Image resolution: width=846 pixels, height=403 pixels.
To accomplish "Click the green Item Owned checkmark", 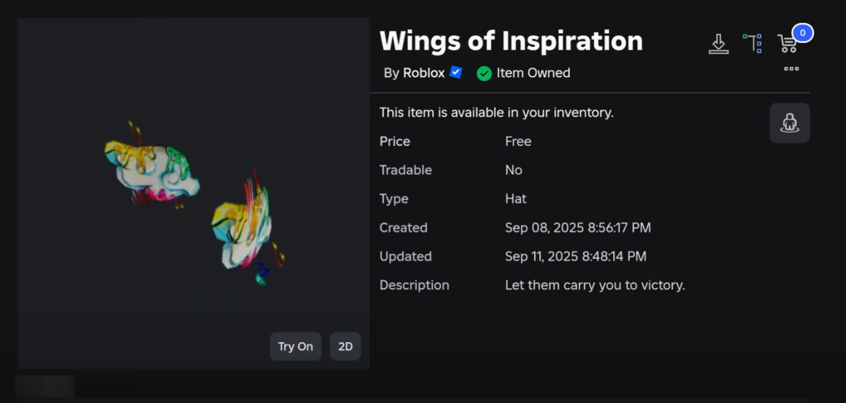I will coord(484,73).
